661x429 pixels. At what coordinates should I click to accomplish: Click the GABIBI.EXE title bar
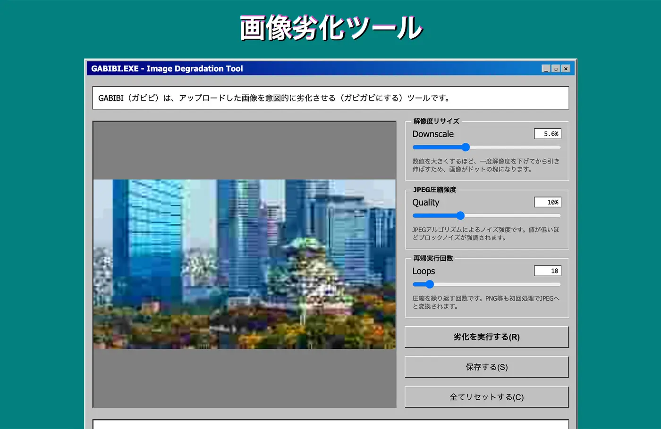click(283, 68)
